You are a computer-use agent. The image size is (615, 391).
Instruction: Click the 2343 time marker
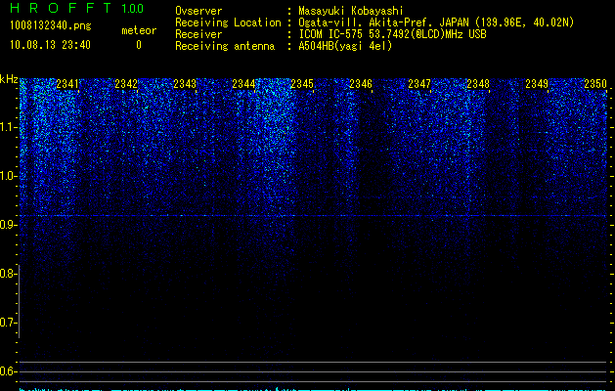click(185, 84)
